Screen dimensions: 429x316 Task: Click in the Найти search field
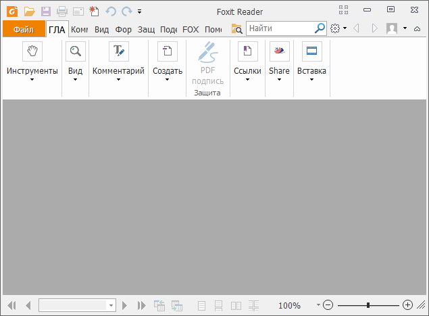pos(280,28)
